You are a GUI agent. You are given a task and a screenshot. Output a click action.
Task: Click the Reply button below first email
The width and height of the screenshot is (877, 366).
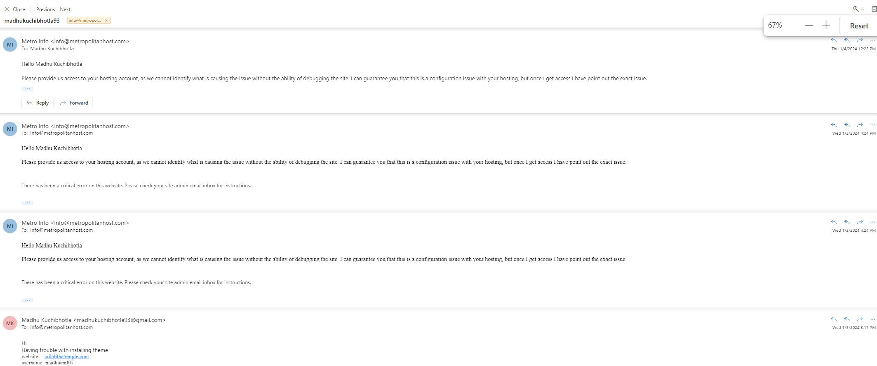[38, 103]
